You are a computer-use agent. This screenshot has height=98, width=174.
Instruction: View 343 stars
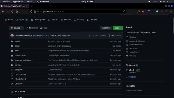point(133,48)
